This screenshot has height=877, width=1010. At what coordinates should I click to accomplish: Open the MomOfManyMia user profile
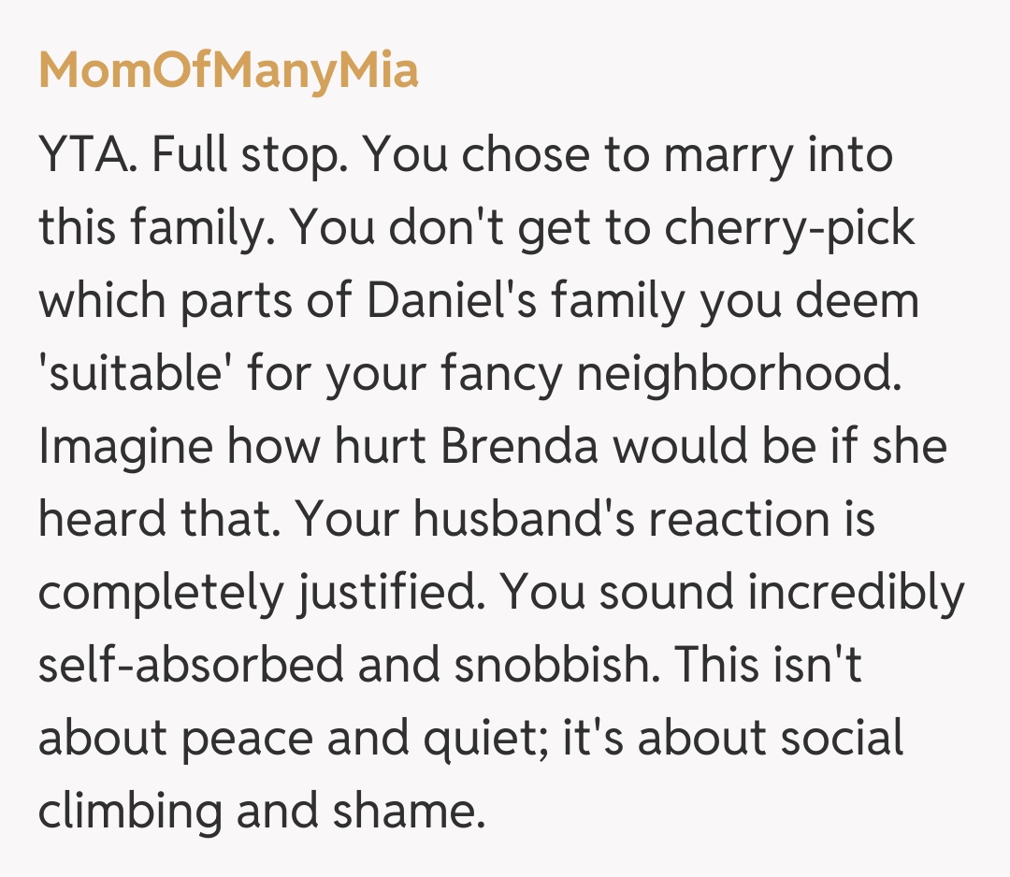coord(228,70)
